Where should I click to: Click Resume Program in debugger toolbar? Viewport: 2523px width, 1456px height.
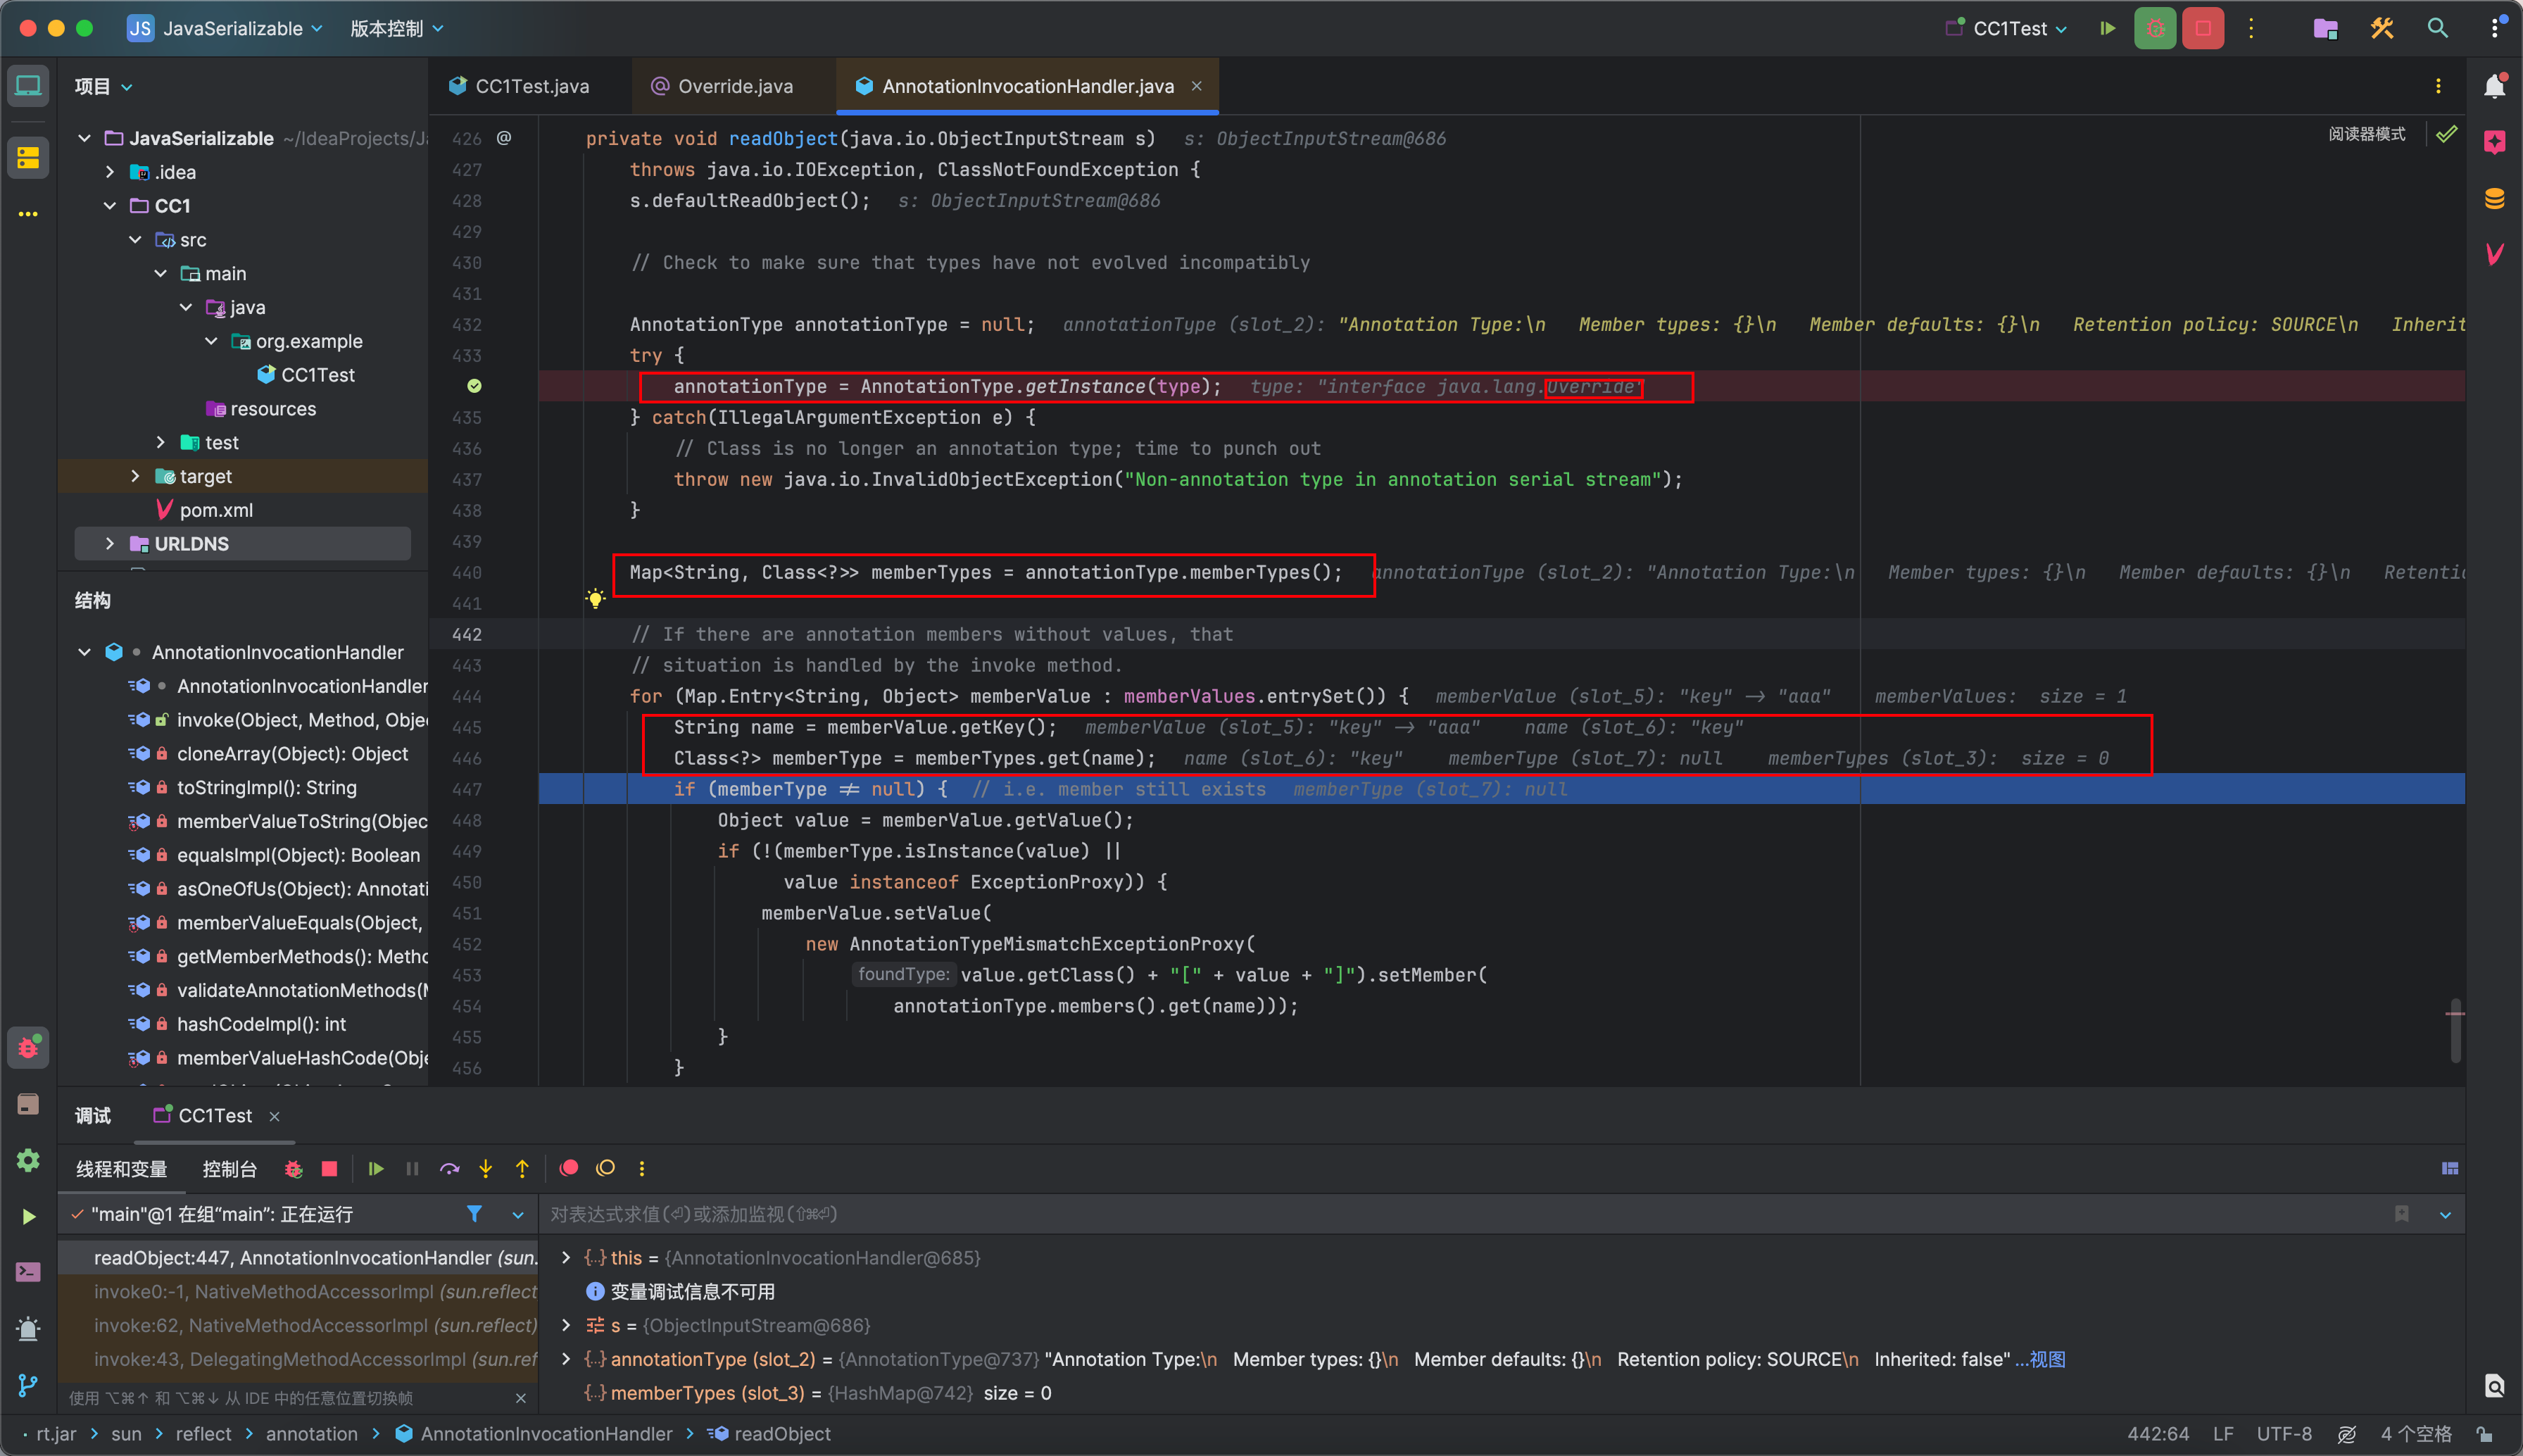coord(376,1168)
